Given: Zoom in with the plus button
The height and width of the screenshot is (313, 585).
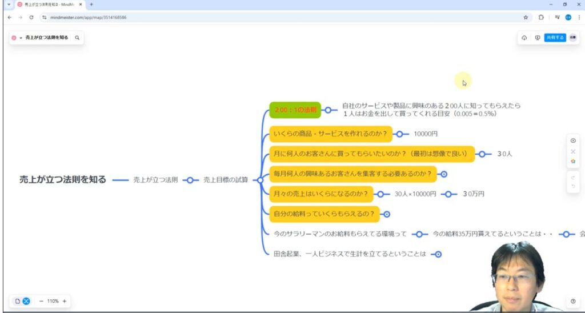Looking at the screenshot, I should tap(65, 301).
